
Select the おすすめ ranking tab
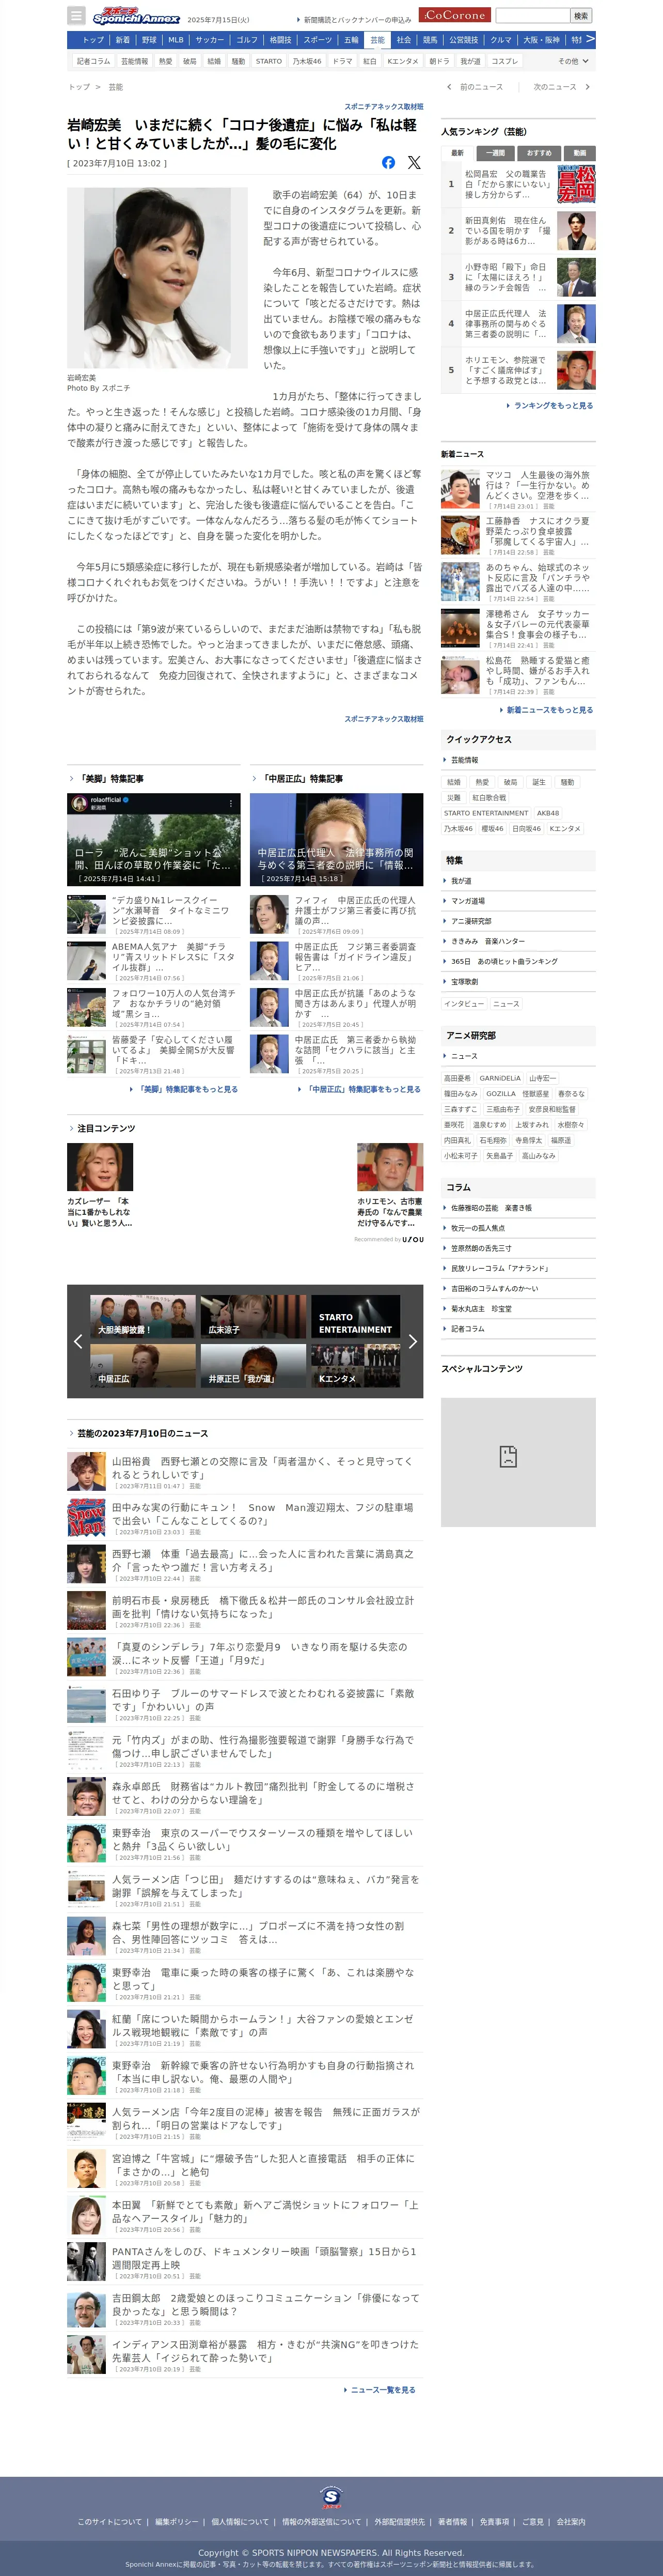click(538, 153)
